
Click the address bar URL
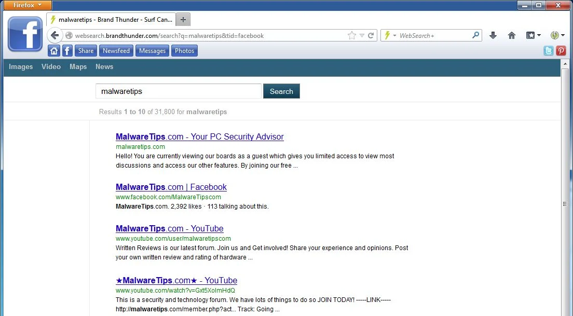click(169, 36)
